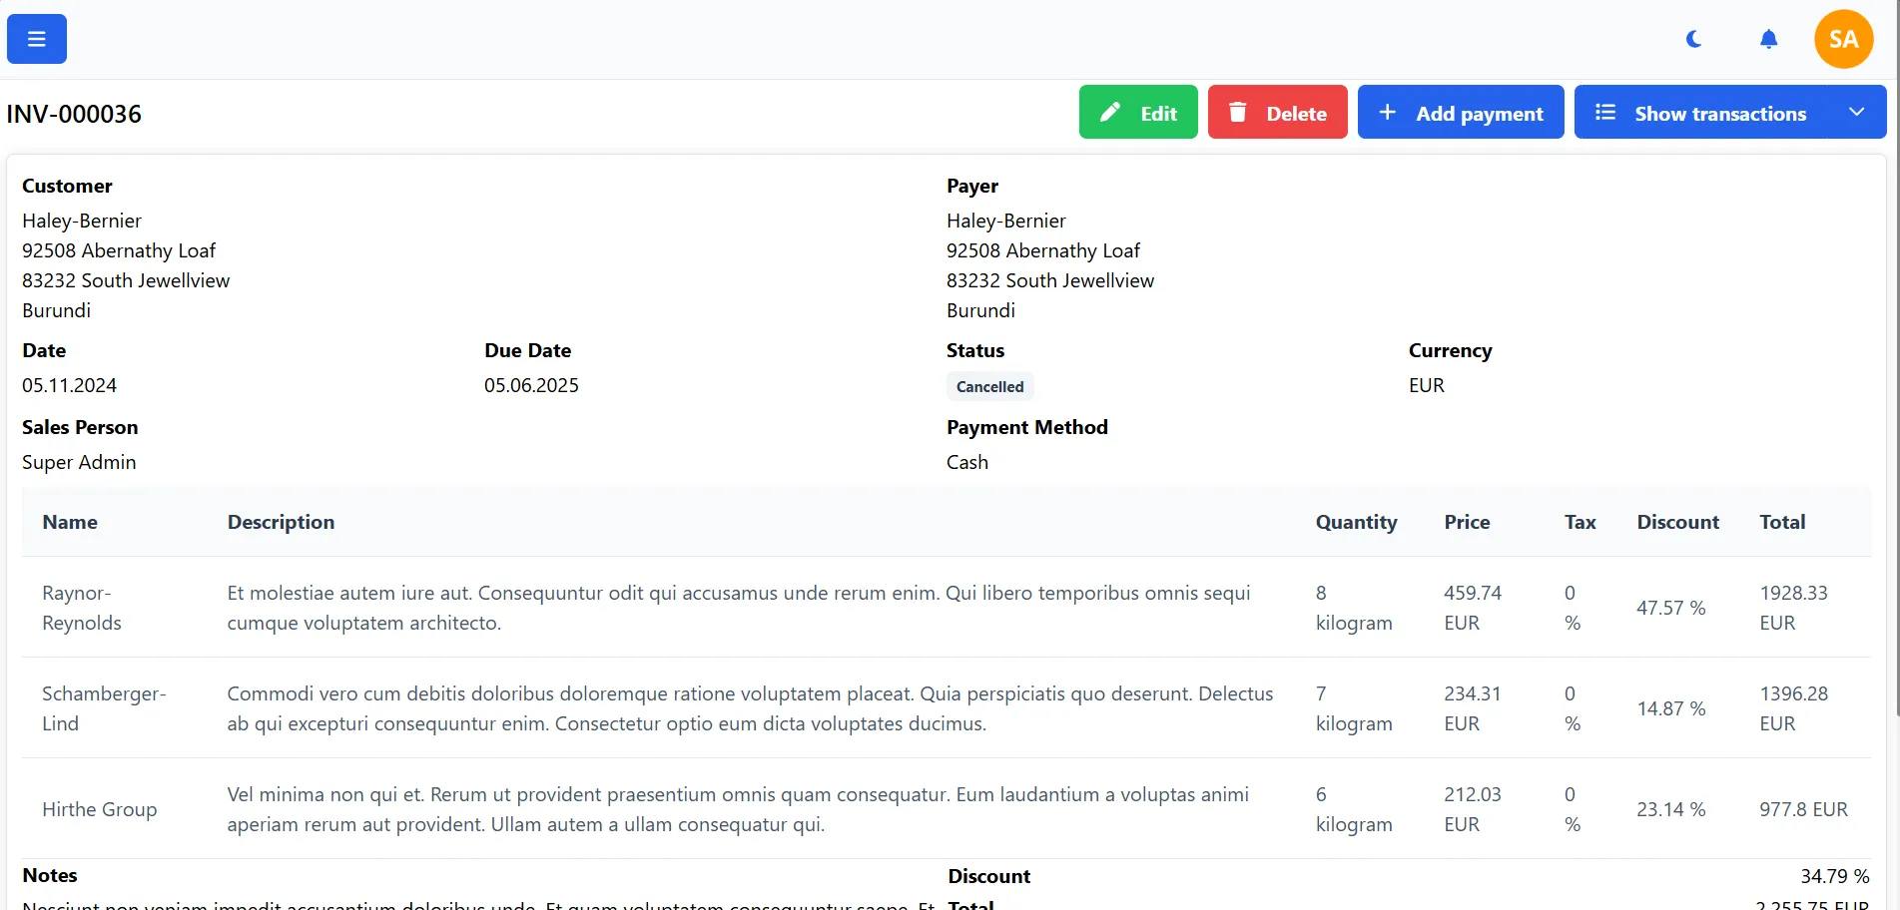Select customer name Haley-Bernier

pos(81,220)
